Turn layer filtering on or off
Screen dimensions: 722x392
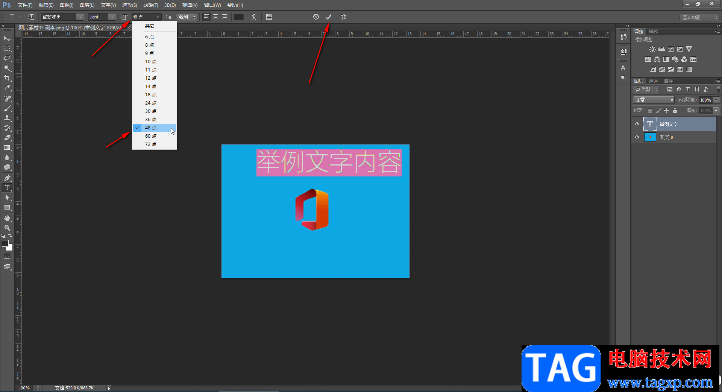(718, 90)
